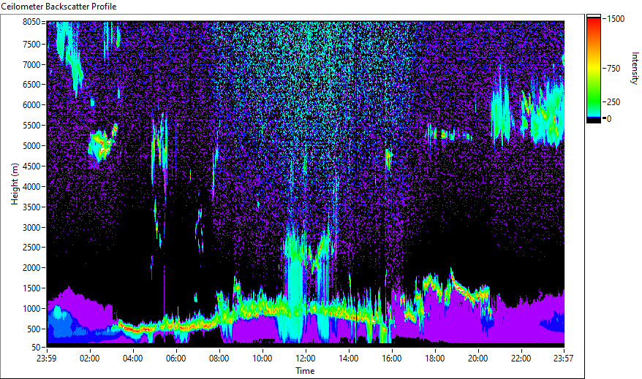The width and height of the screenshot is (642, 379).
Task: Click the 6000 height axis value
Action: pos(31,105)
